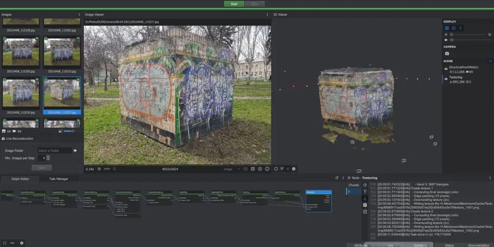Click the display image in node output icon

tap(245, 169)
